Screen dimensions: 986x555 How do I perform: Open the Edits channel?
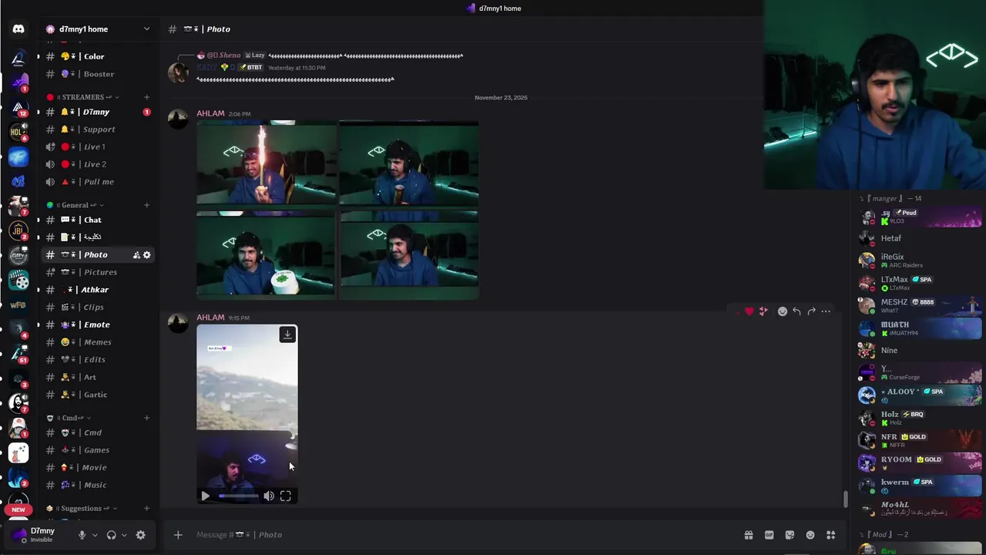click(x=98, y=359)
